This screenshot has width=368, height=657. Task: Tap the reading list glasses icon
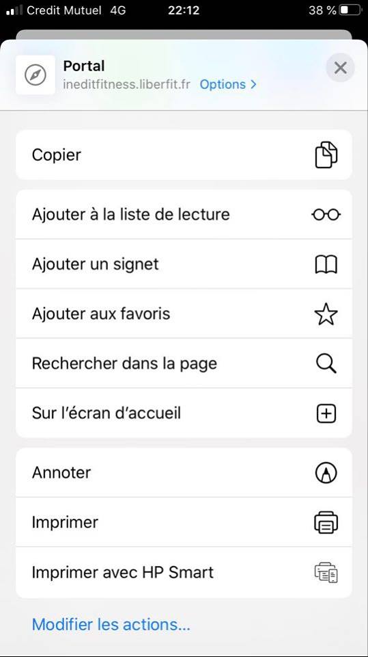click(x=326, y=214)
